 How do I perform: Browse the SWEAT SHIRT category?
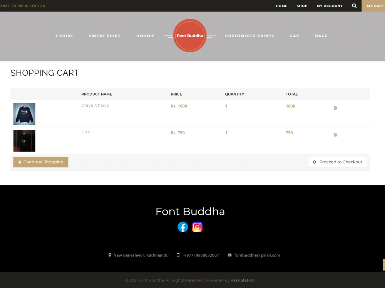click(105, 36)
